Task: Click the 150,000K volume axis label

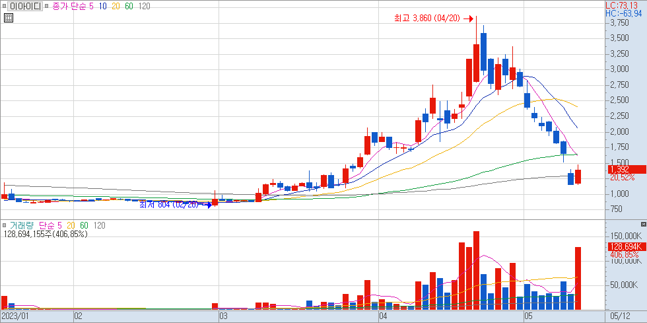Action: click(626, 236)
